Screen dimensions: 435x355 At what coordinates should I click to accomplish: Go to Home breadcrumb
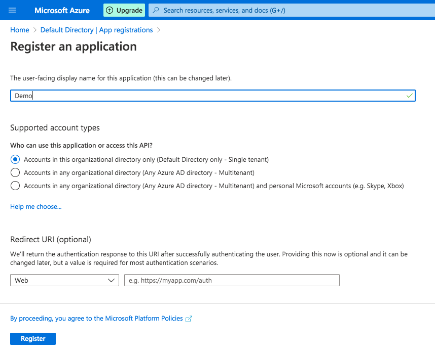20,30
